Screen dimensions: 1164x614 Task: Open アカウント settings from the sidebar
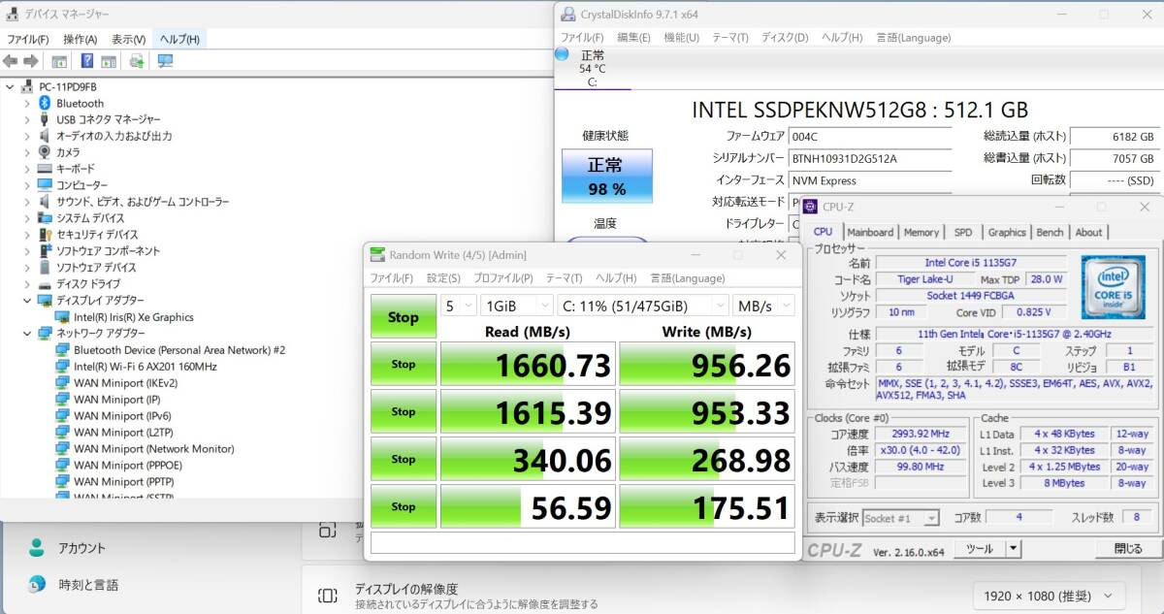pos(81,547)
